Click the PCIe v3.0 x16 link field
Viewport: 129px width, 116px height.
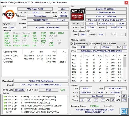[x=106, y=20]
